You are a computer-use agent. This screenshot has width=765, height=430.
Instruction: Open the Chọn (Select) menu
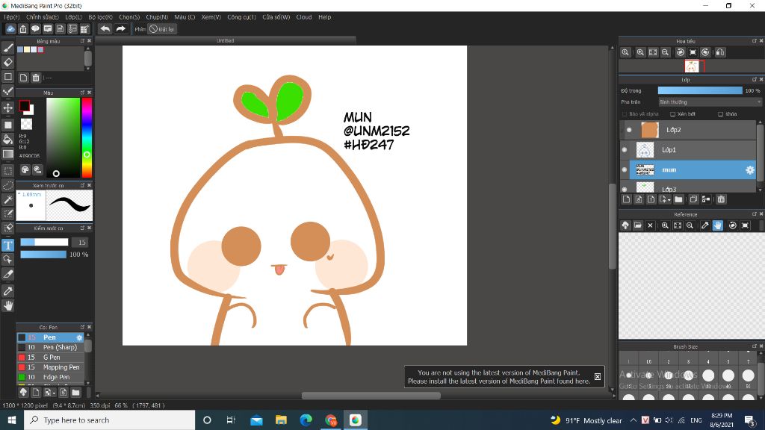click(129, 17)
